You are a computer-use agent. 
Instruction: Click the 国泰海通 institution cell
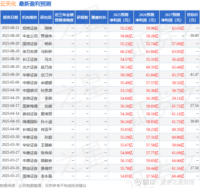point(30,106)
